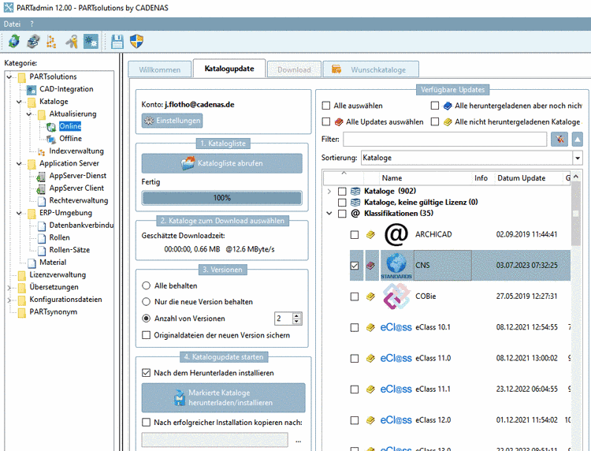591x451 pixels.
Task: Check Nach erfolgreicher Installation kopieren nach
Action: click(x=146, y=423)
